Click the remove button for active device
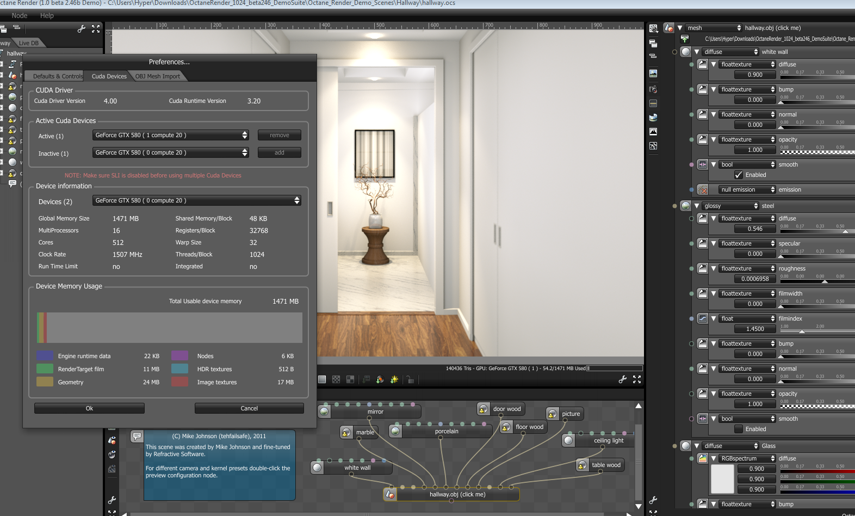 point(280,135)
